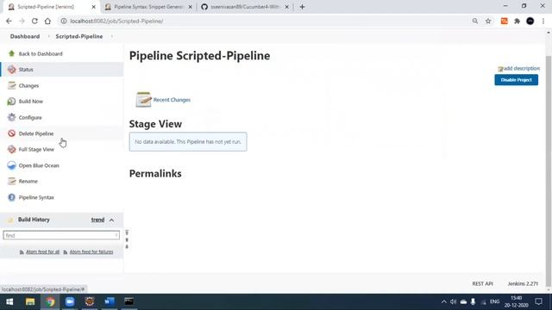Click the browser home icon
The height and width of the screenshot is (310, 552).
click(x=47, y=21)
